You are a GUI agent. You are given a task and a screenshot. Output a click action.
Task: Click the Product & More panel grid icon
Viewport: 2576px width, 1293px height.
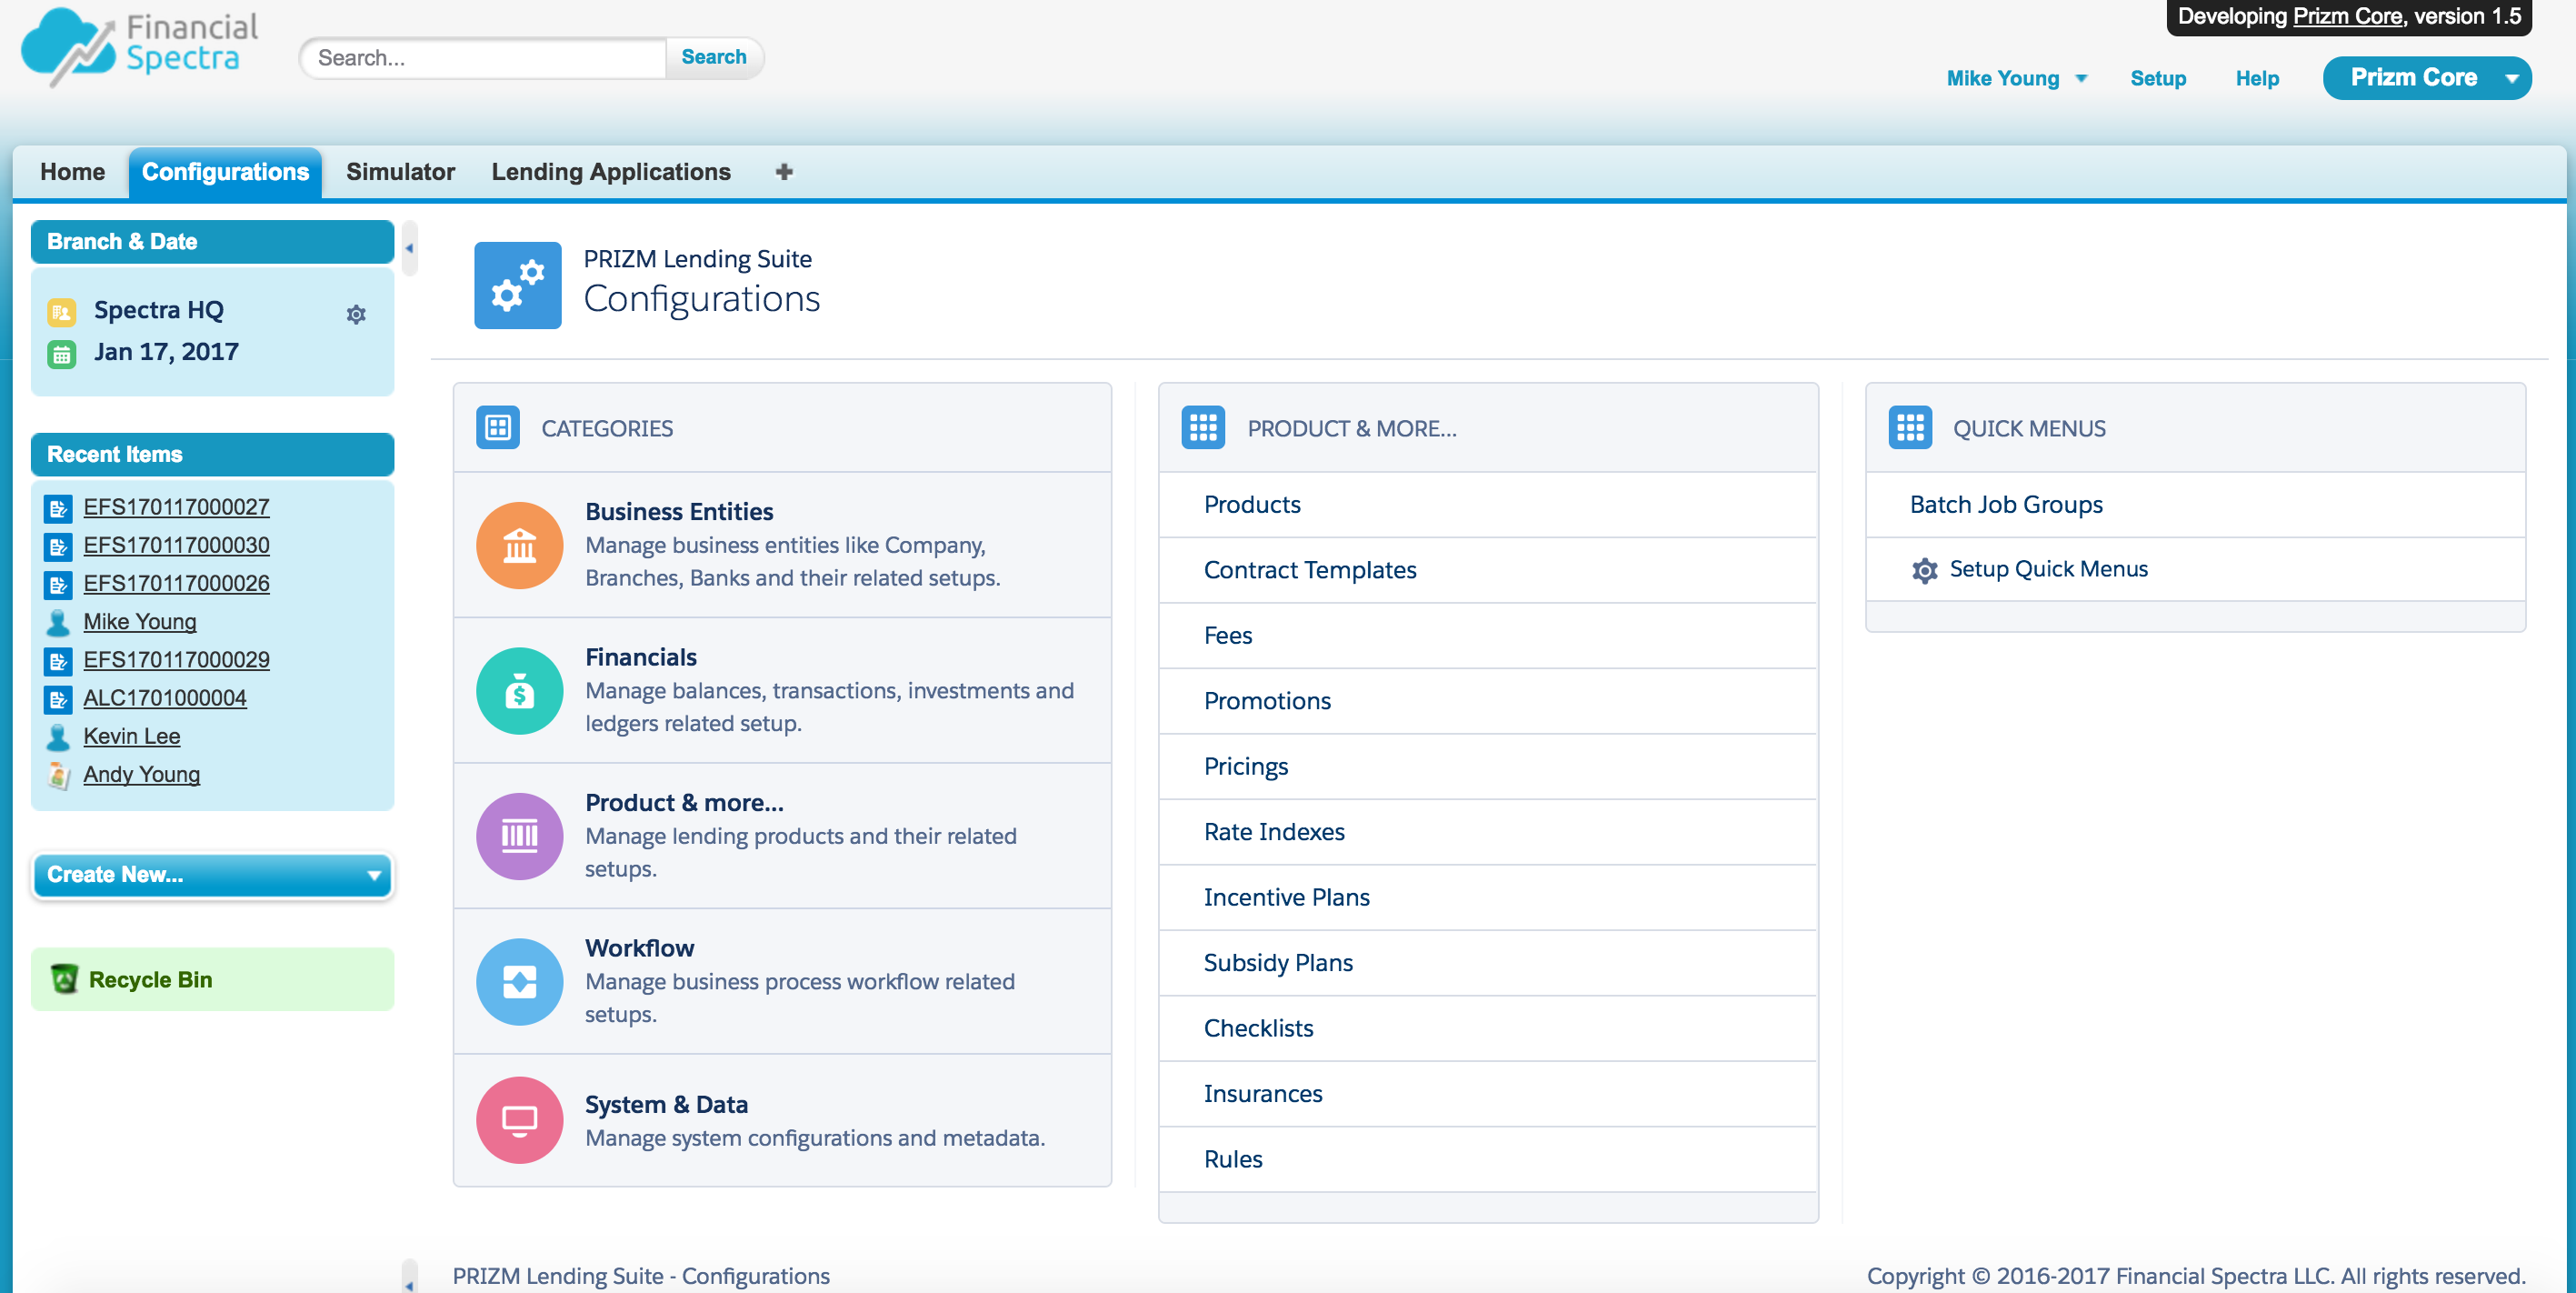[x=1203, y=428]
